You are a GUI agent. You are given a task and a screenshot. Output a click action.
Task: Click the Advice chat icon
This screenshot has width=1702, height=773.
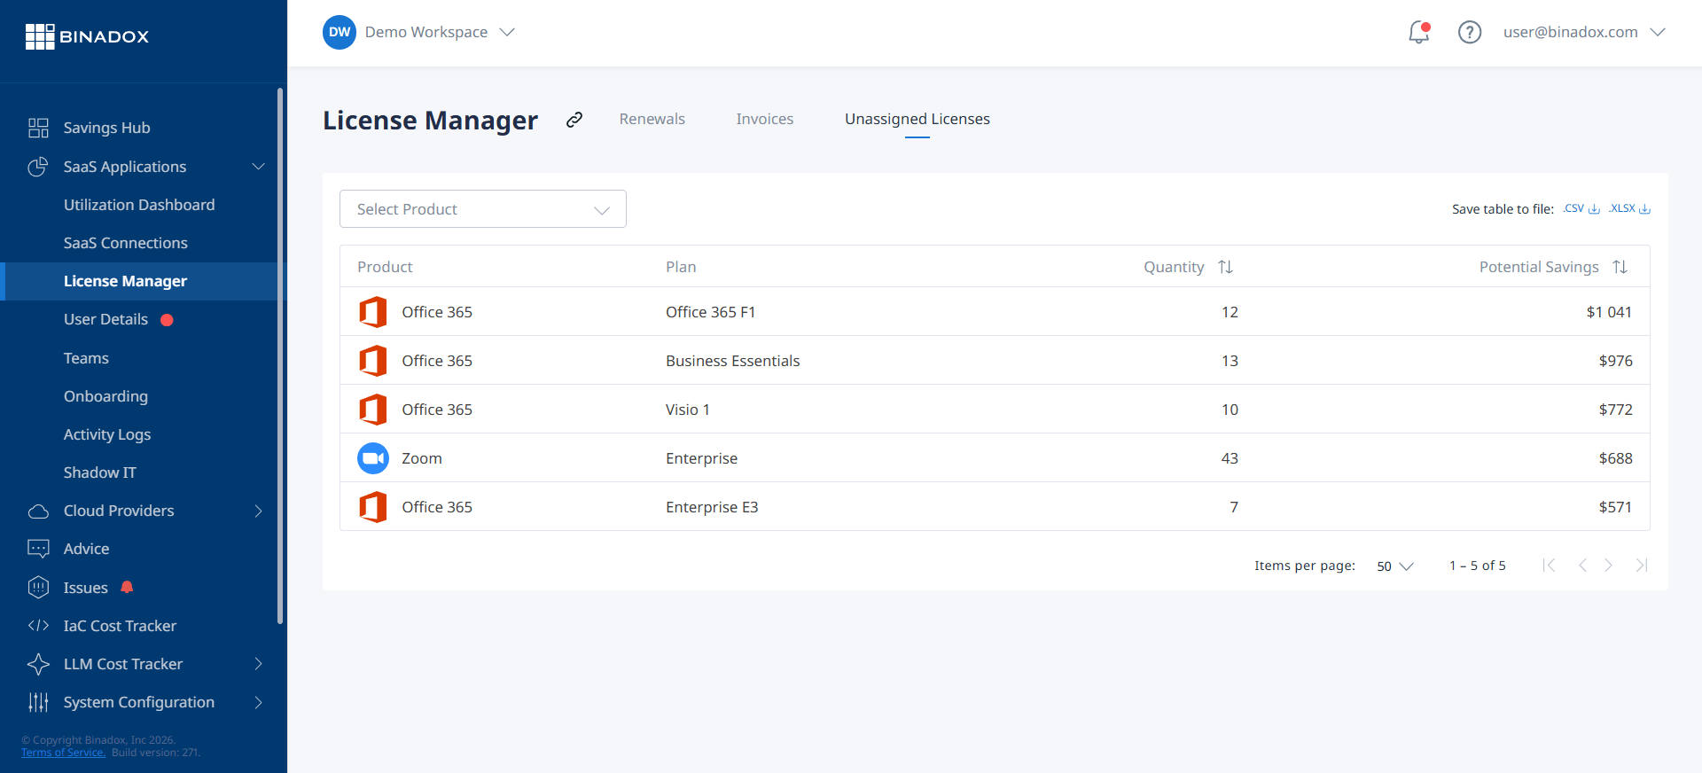[x=38, y=549]
